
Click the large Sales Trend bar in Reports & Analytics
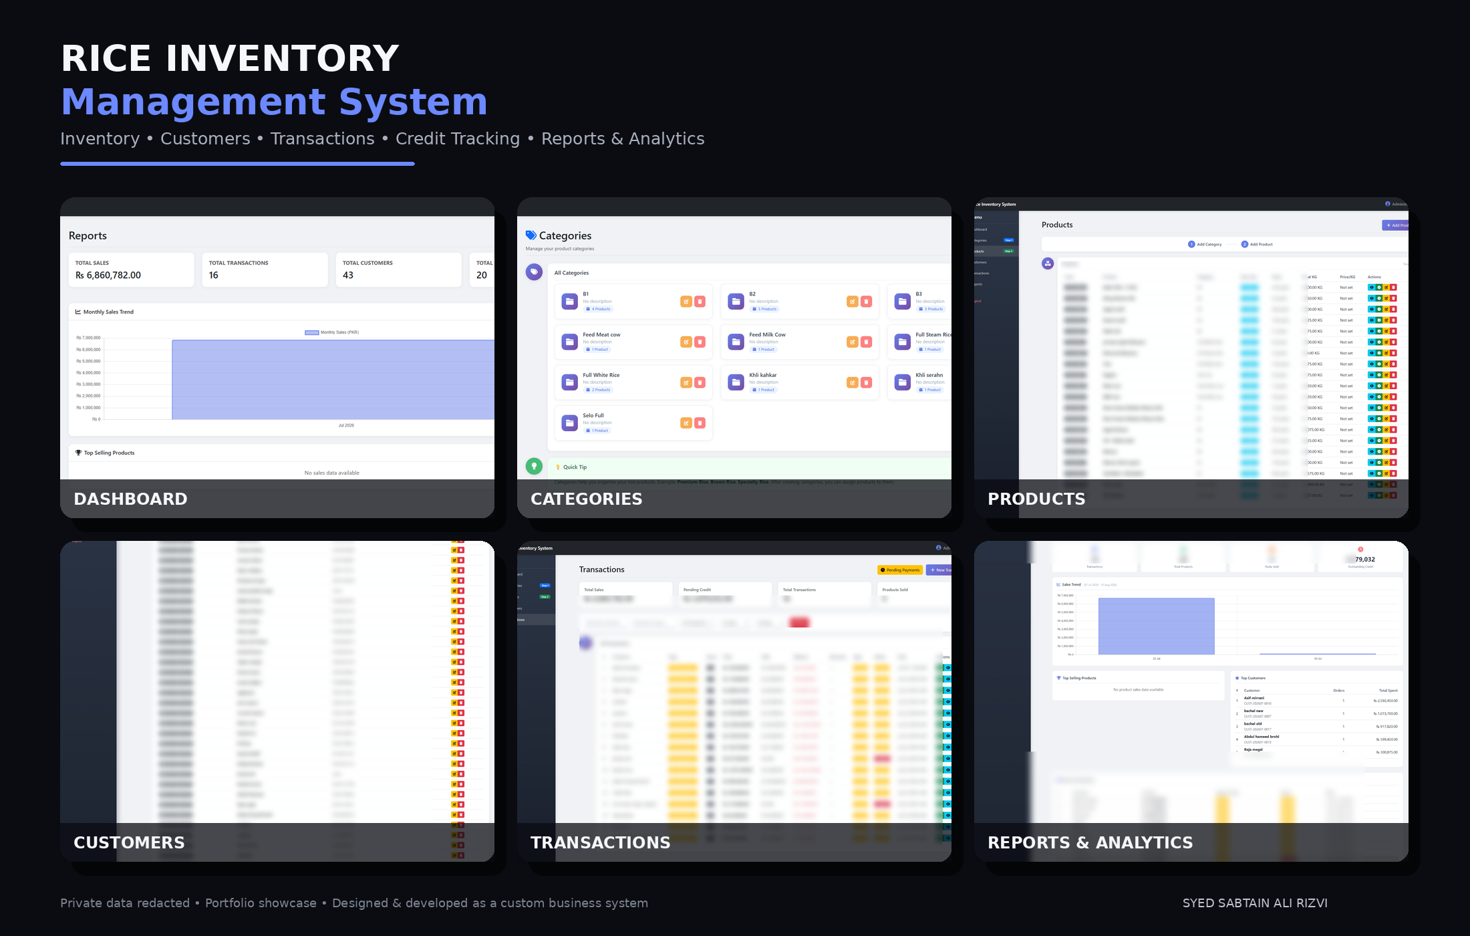click(x=1156, y=626)
